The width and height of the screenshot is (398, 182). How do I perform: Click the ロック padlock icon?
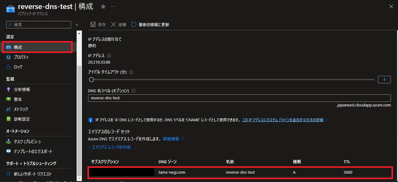point(9,67)
